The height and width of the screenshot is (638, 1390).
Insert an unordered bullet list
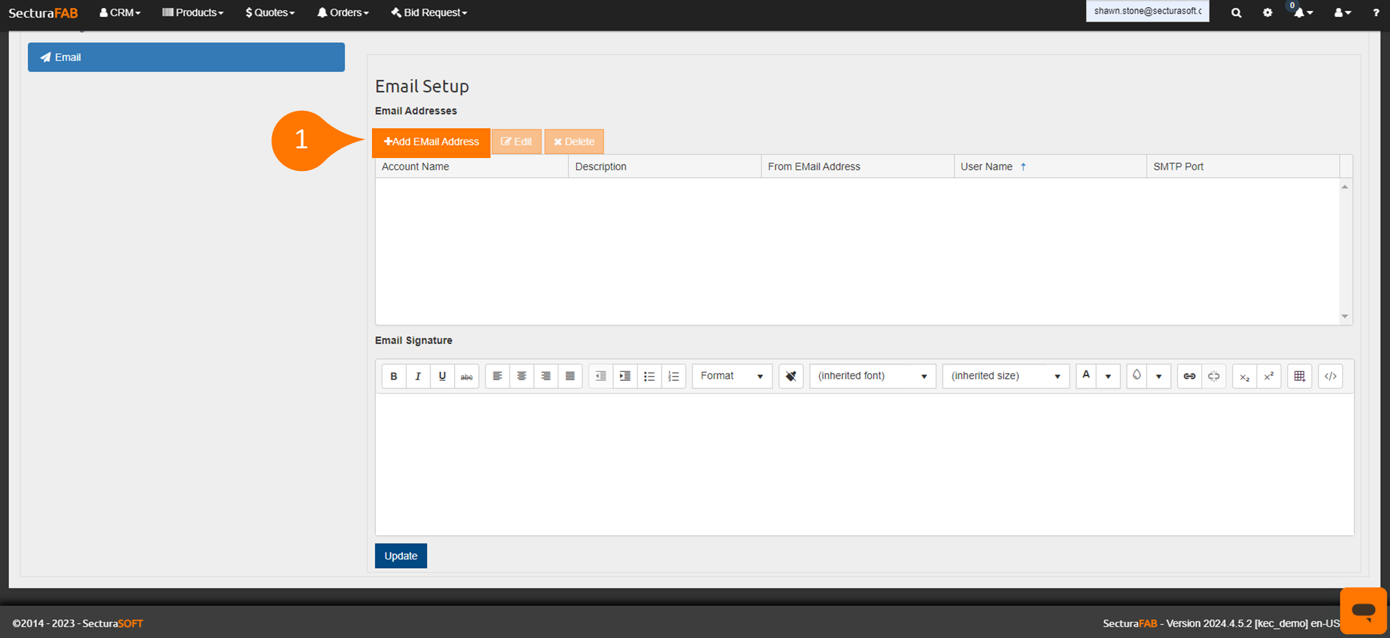click(x=649, y=376)
